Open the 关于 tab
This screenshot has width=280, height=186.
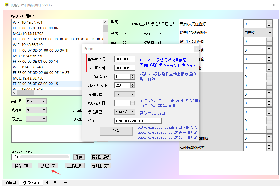click(67, 182)
